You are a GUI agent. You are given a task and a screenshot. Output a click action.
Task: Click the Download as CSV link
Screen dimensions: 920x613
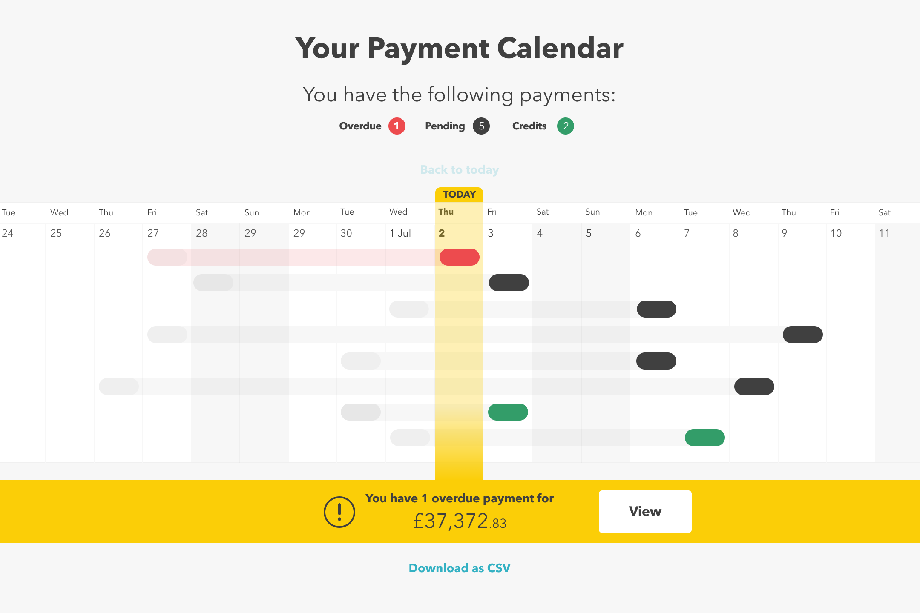(460, 568)
